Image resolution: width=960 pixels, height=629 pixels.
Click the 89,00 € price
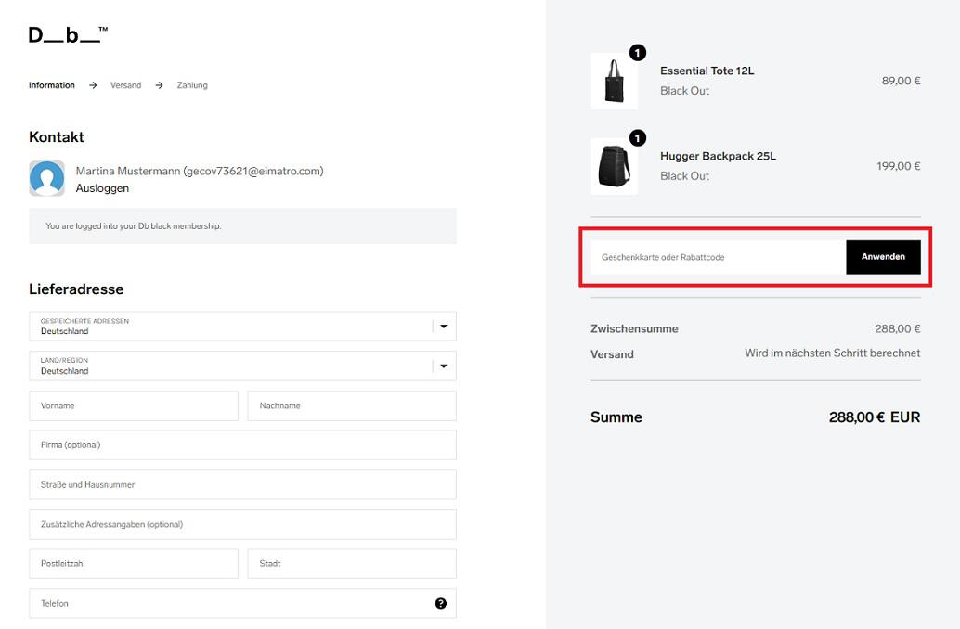tap(901, 81)
